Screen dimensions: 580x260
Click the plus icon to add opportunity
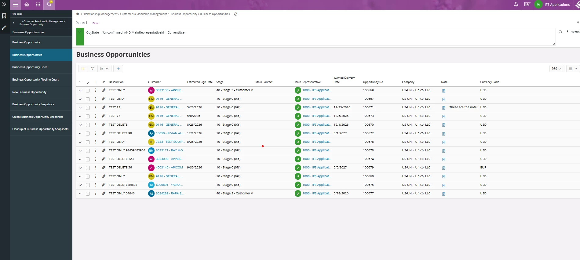point(118,69)
